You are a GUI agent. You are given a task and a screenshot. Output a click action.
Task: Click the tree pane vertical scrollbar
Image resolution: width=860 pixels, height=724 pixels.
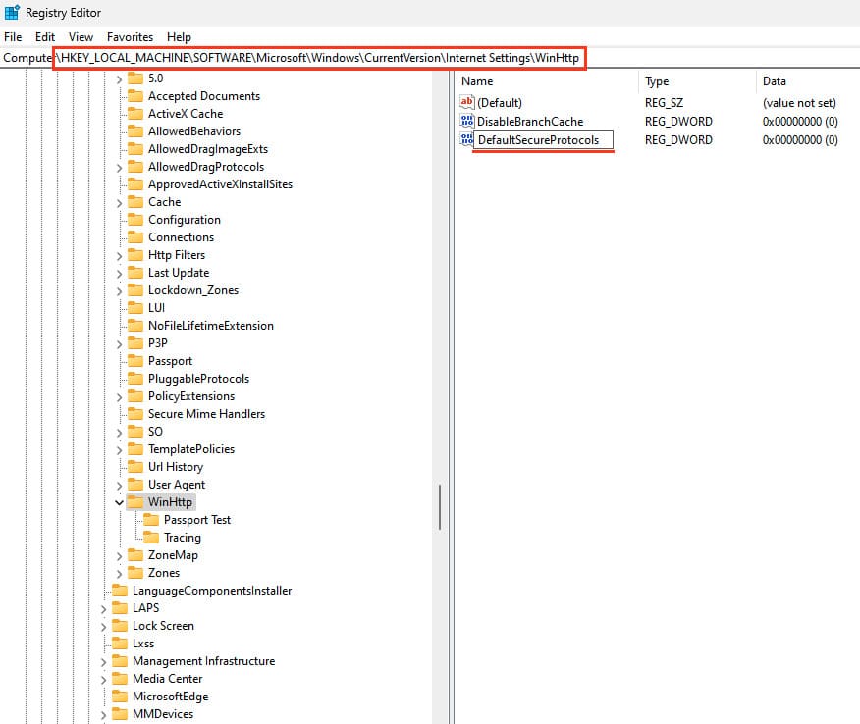(440, 504)
